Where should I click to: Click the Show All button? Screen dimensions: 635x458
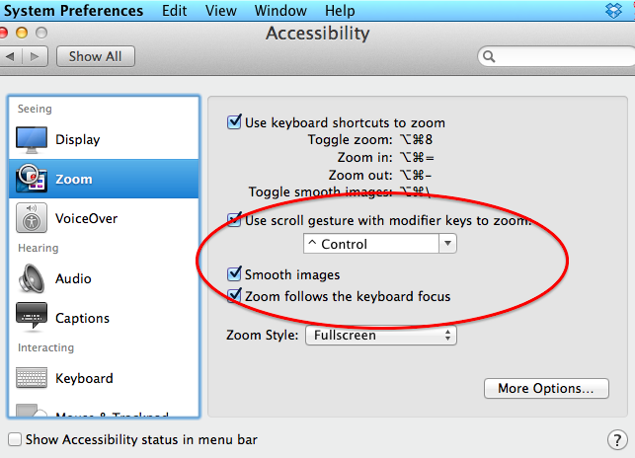[96, 56]
